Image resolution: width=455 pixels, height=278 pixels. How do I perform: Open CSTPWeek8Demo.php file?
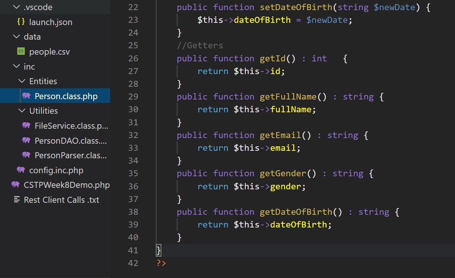tap(67, 185)
